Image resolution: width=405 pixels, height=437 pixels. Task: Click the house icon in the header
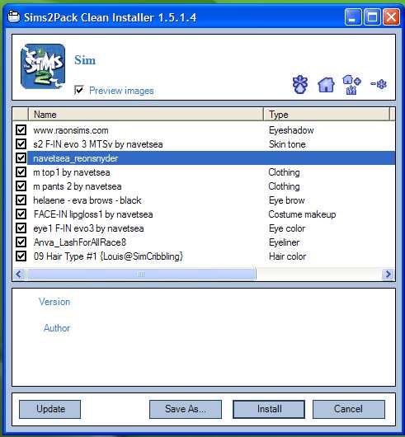coord(326,85)
